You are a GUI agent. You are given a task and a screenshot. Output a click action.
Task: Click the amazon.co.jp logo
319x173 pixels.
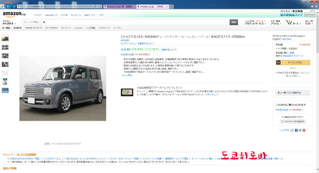click(x=14, y=14)
